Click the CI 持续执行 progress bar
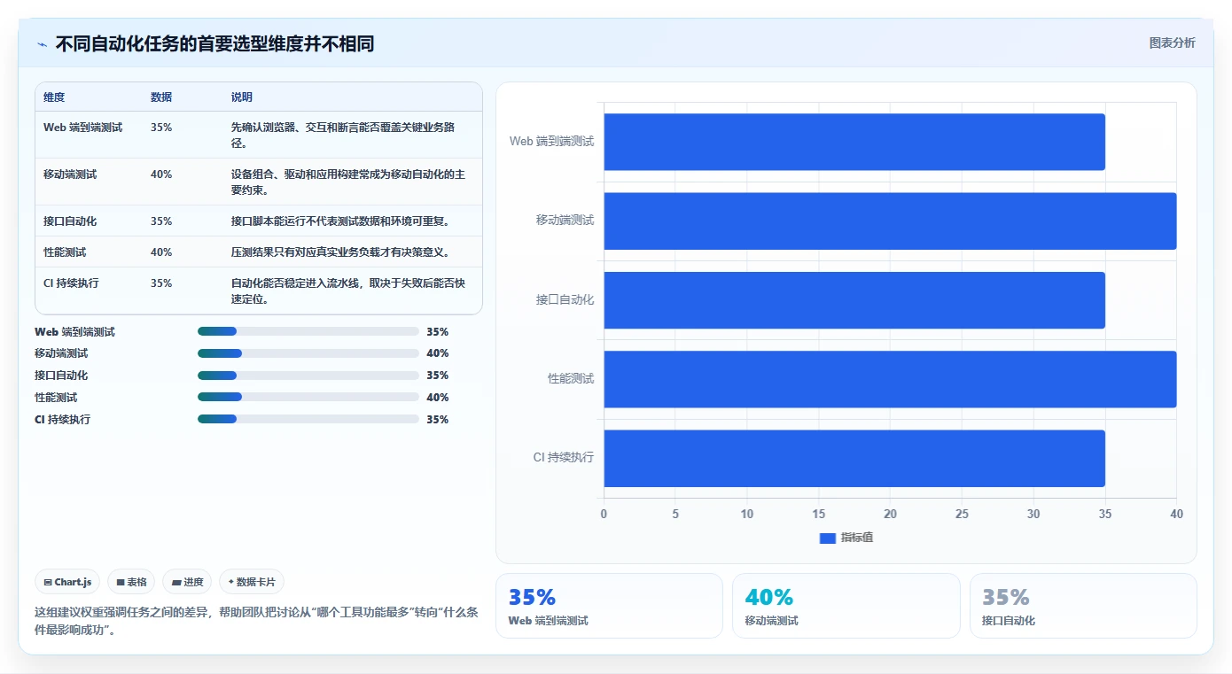The image size is (1232, 674). point(308,419)
